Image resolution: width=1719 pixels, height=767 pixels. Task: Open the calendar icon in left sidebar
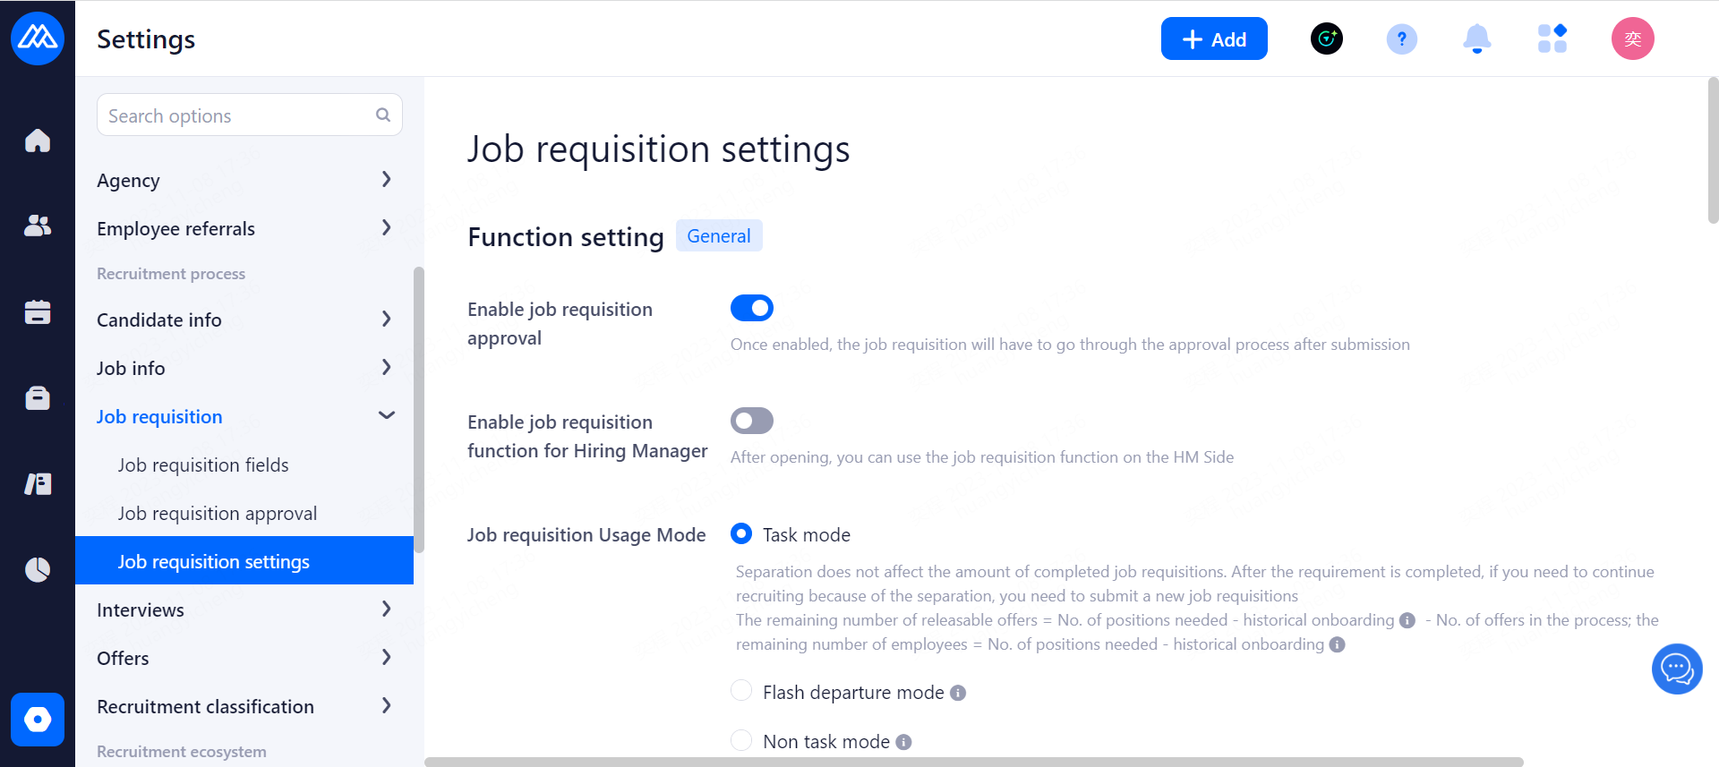tap(38, 312)
